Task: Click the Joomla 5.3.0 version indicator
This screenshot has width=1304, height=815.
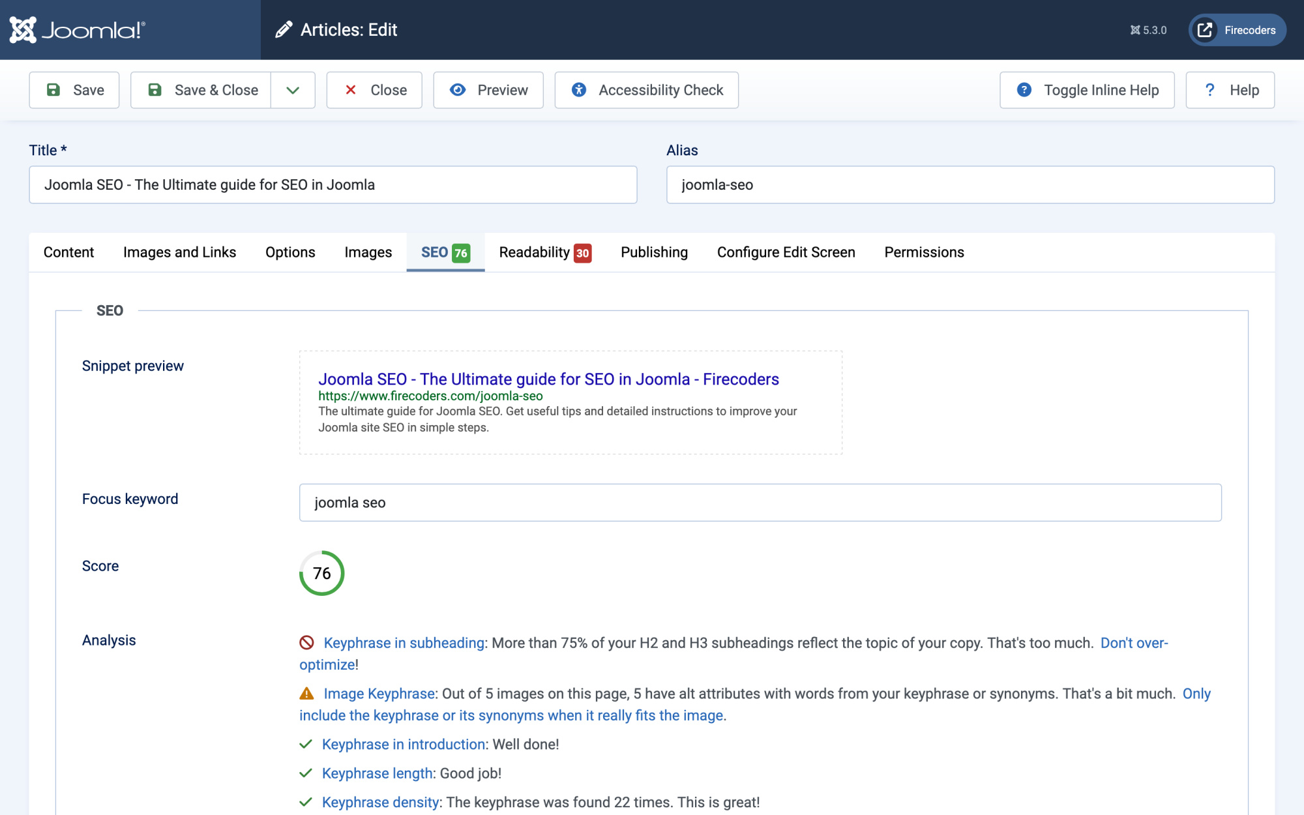Action: [1148, 30]
